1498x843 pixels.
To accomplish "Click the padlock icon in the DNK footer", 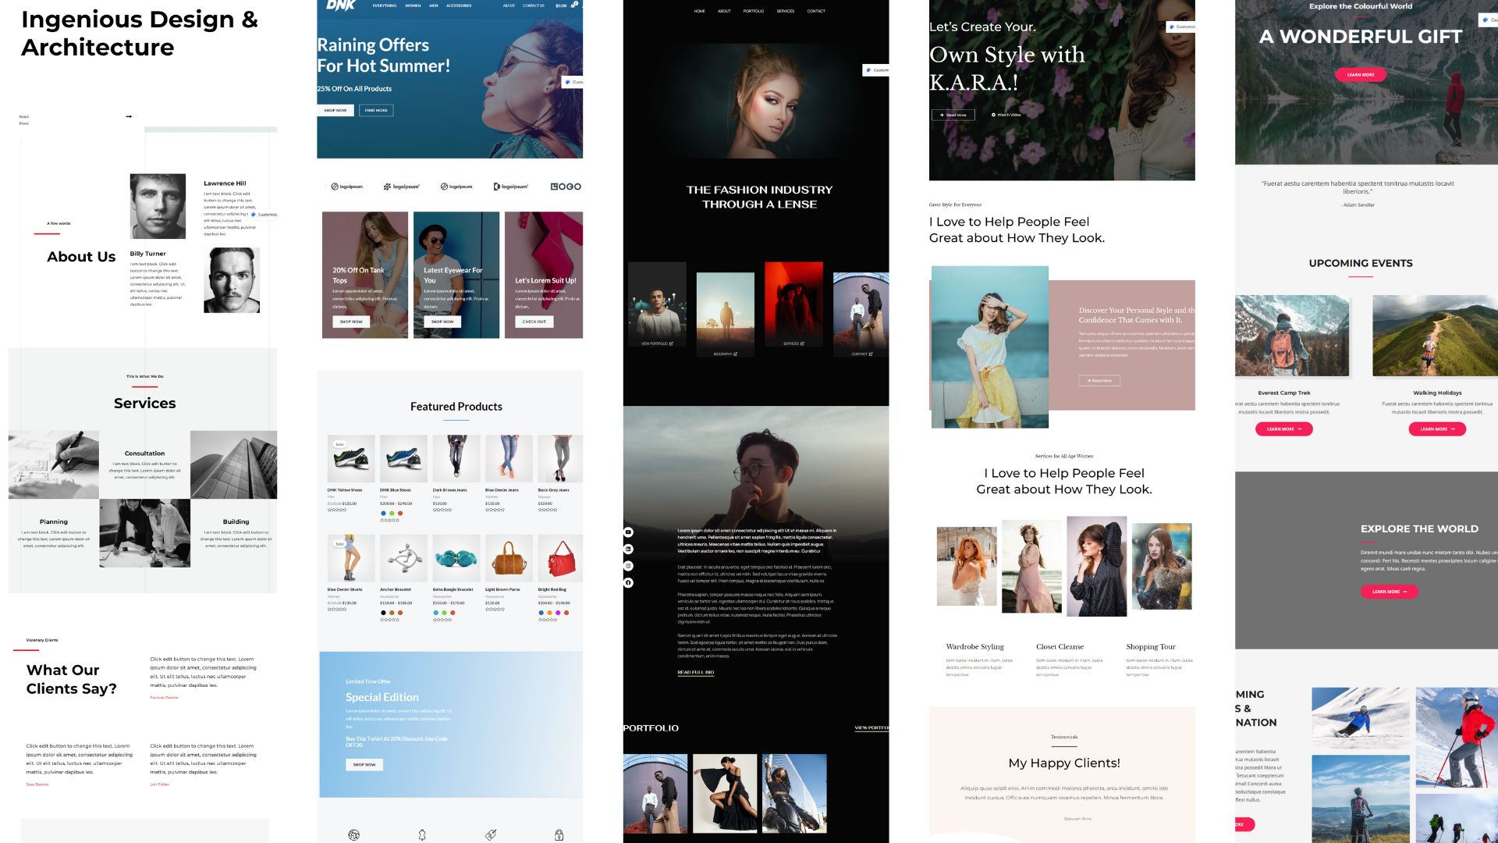I will click(557, 834).
